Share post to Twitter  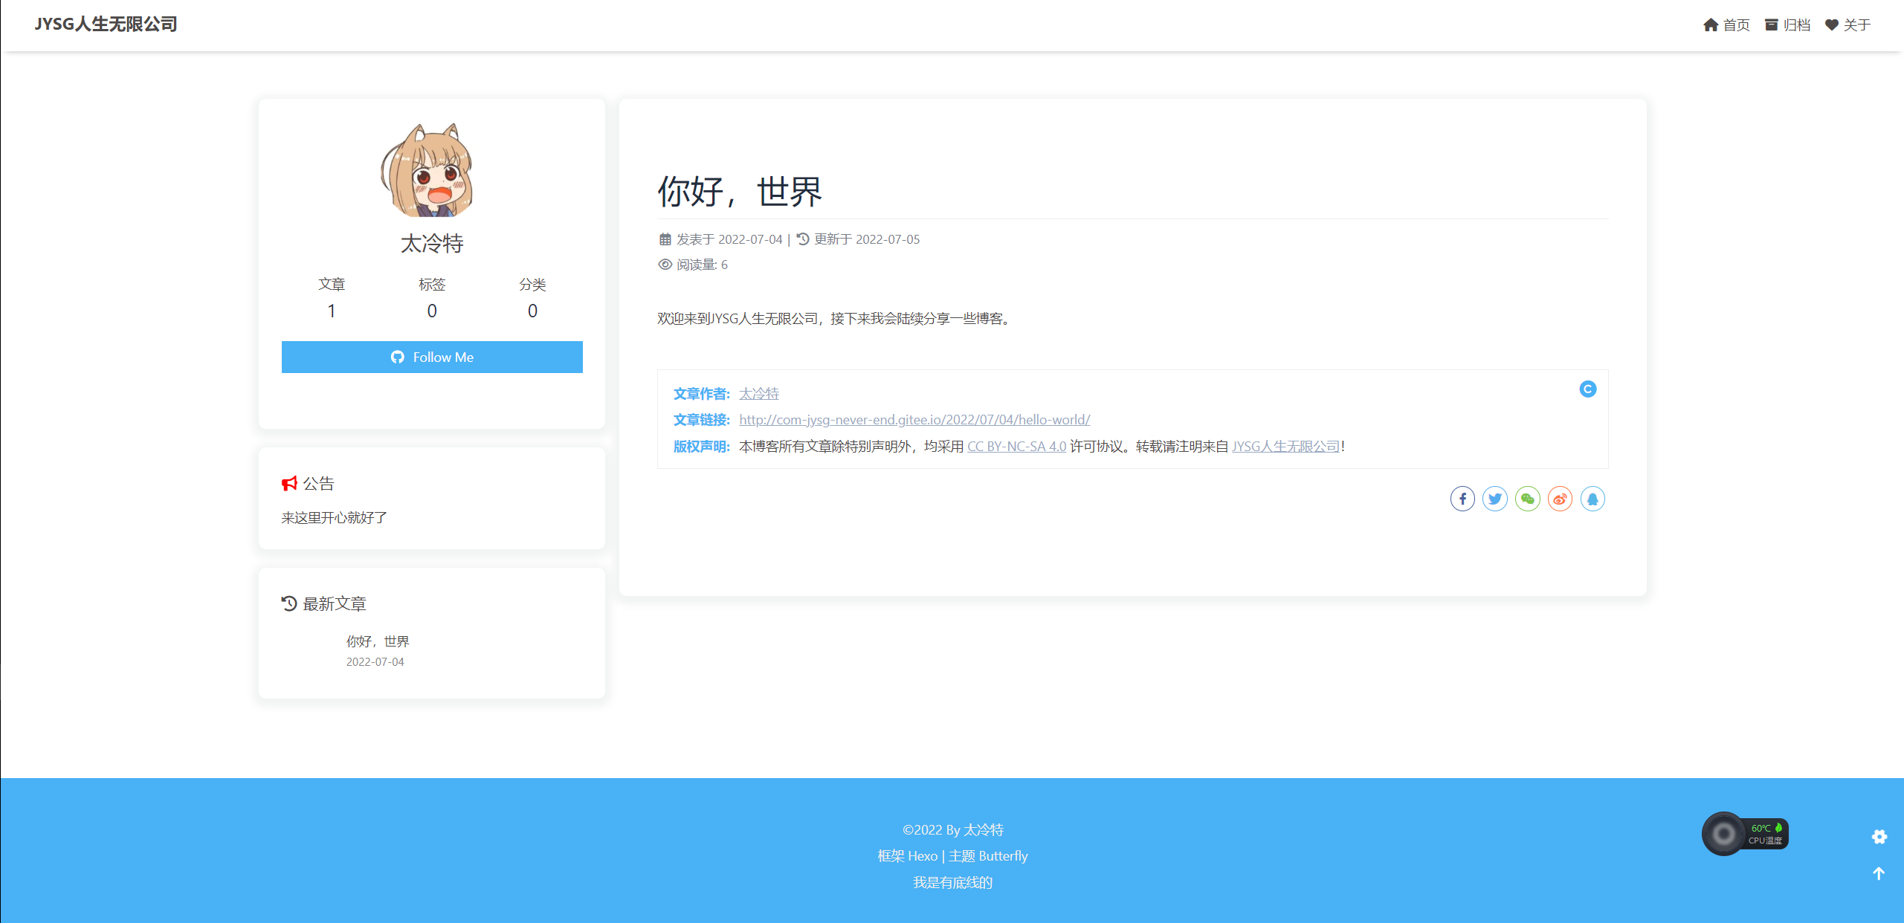pyautogui.click(x=1494, y=499)
